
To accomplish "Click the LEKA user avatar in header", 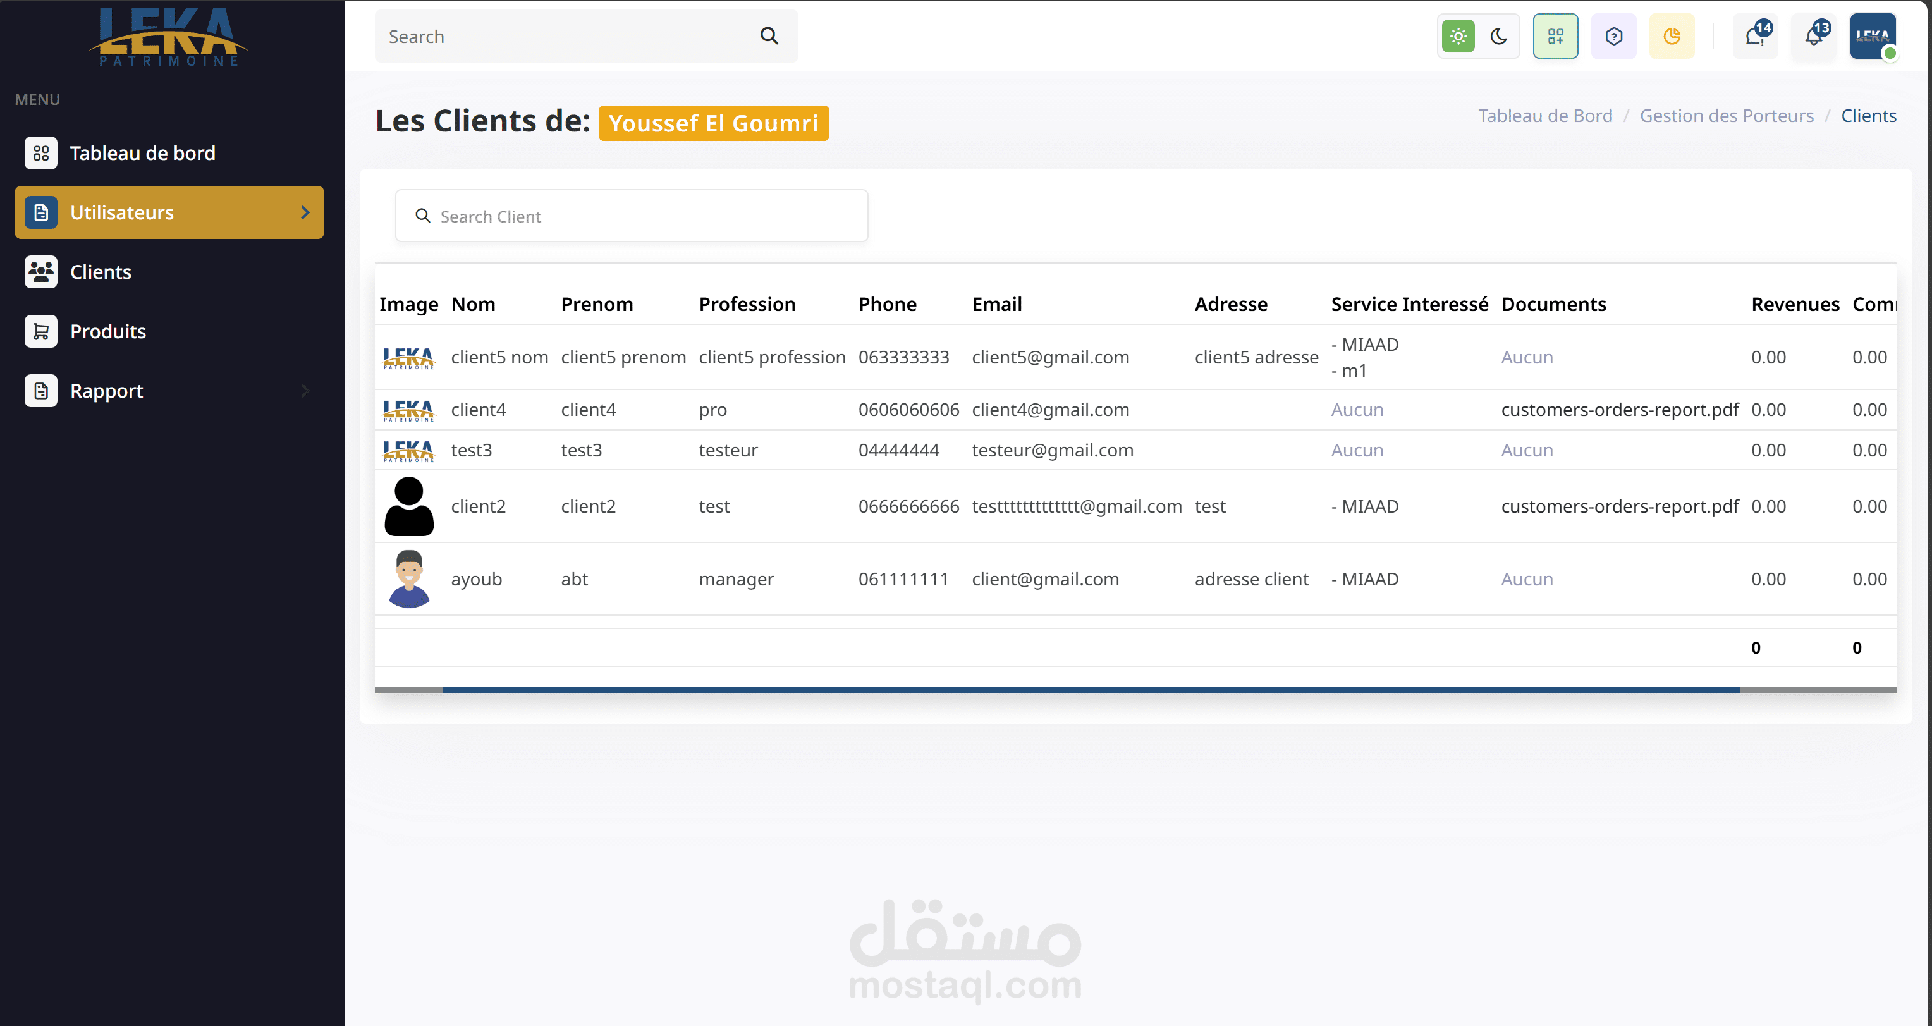I will coord(1872,36).
